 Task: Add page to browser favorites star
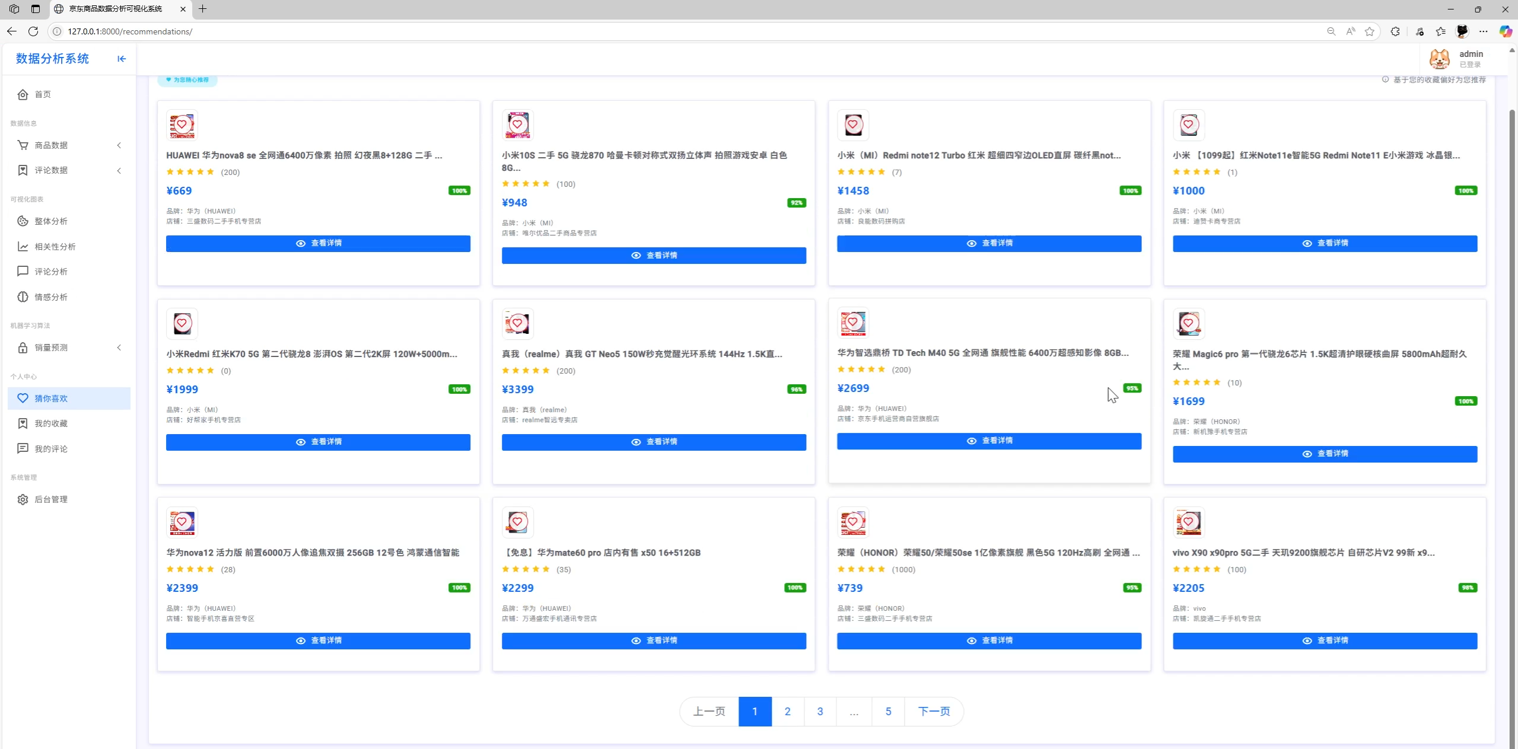click(x=1369, y=31)
